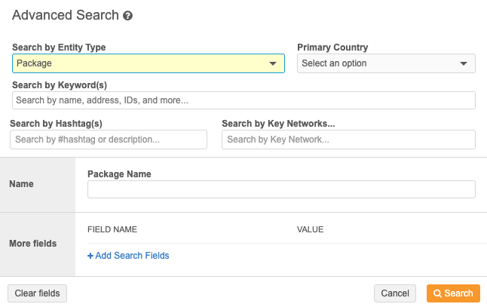The image size is (487, 307).
Task: Click the help icon beside Advanced Search
Action: click(x=128, y=16)
